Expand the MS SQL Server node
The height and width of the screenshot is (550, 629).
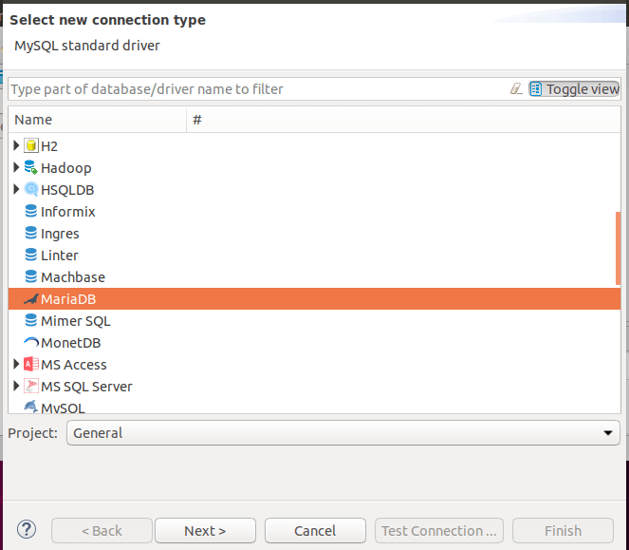pyautogui.click(x=16, y=387)
